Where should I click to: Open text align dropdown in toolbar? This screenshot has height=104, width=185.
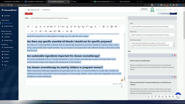87,27
